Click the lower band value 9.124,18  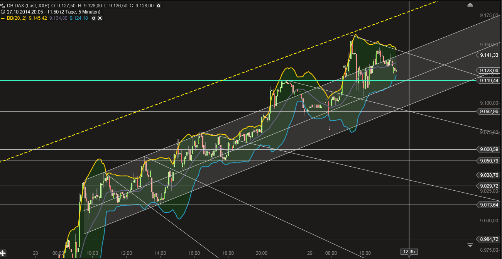pos(79,18)
